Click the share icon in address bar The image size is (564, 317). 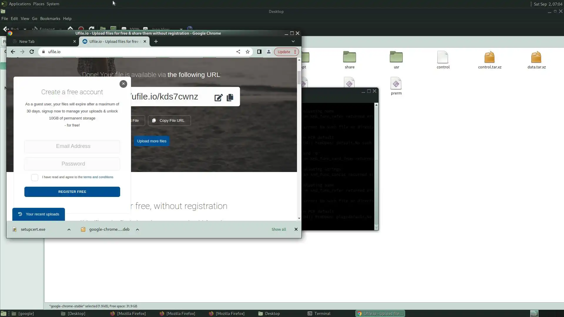[238, 52]
